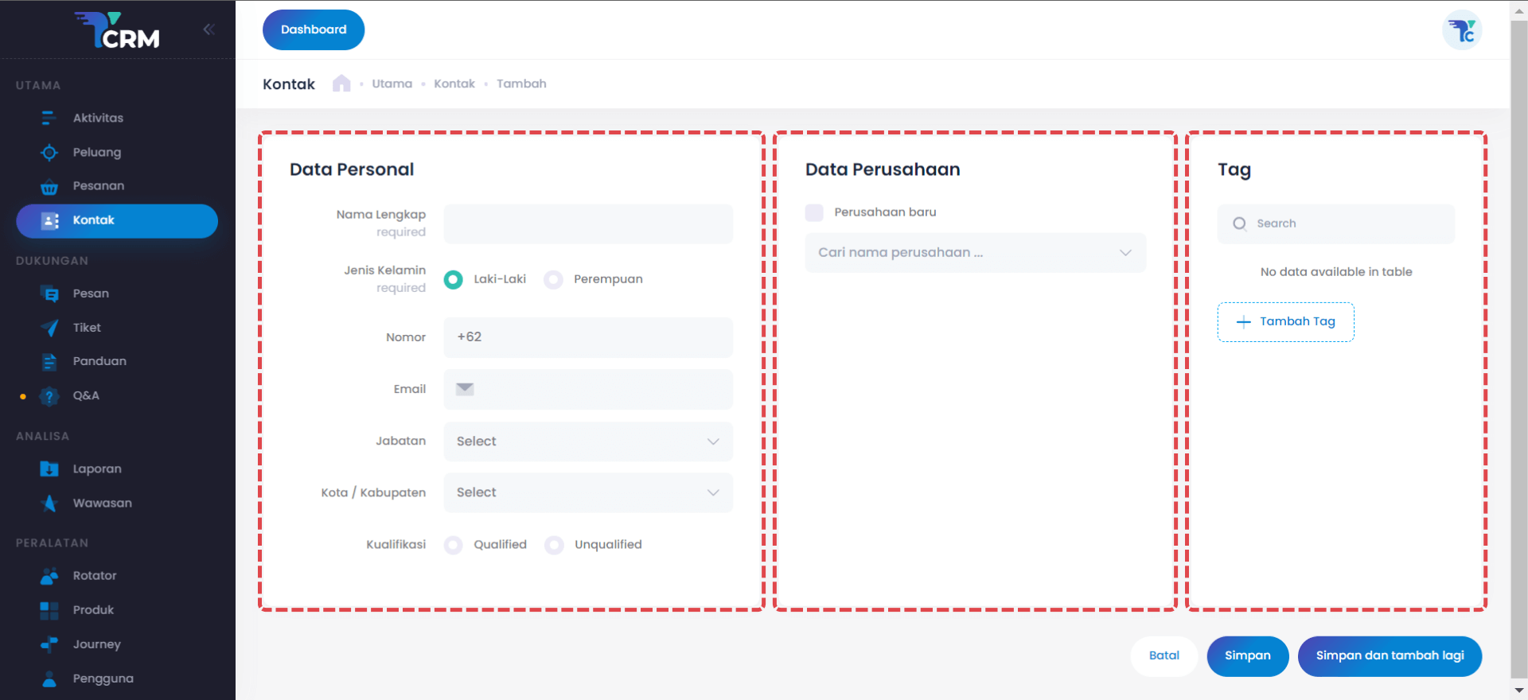Open Peluang via its target icon
This screenshot has height=700, width=1528.
pyautogui.click(x=49, y=152)
